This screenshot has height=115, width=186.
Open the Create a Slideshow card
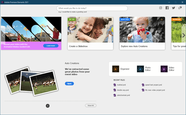90,33
